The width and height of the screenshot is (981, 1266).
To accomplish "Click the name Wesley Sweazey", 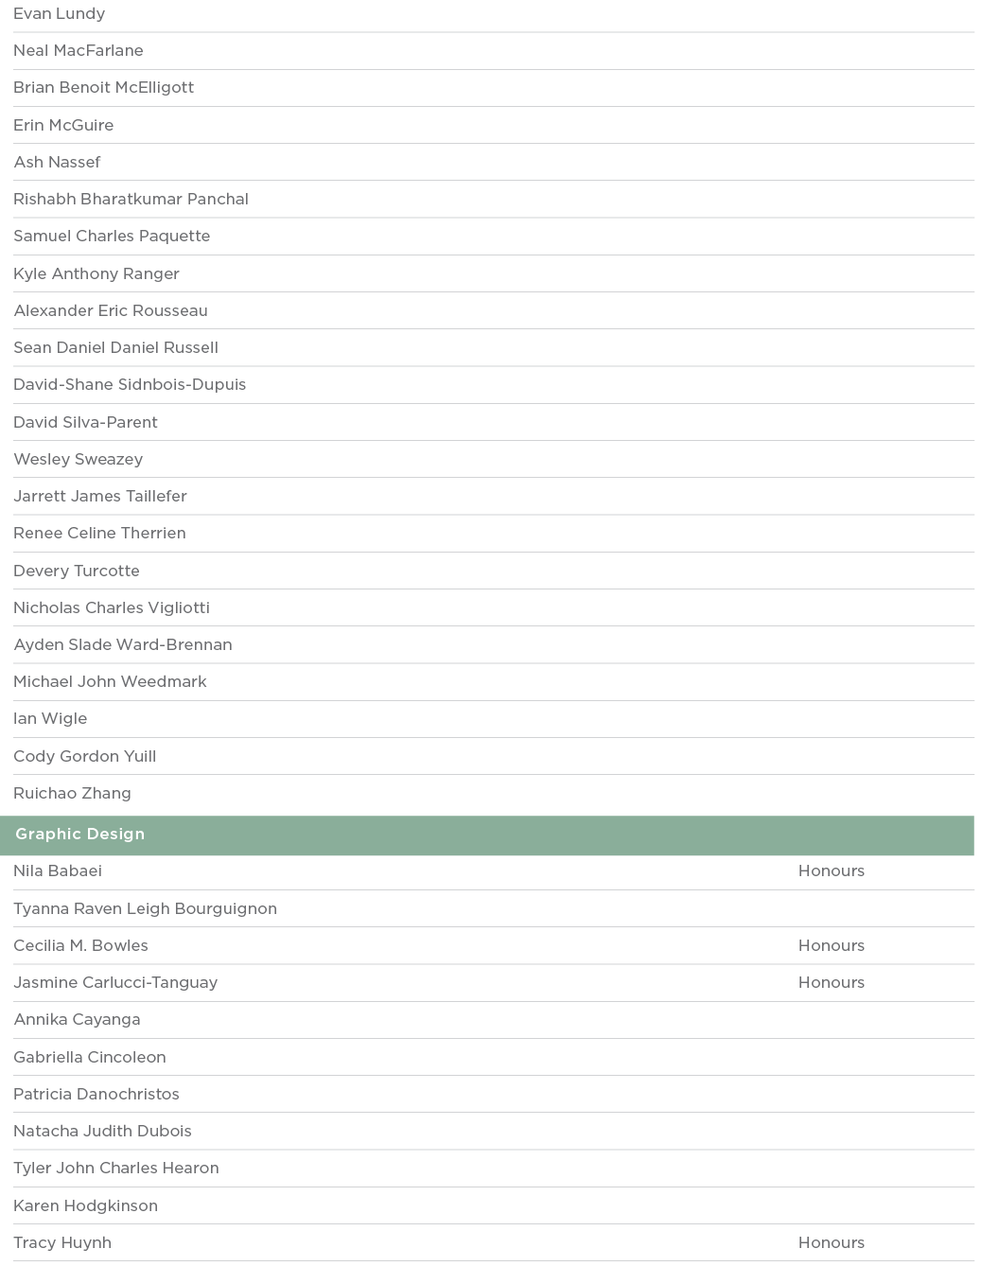I will (78, 460).
